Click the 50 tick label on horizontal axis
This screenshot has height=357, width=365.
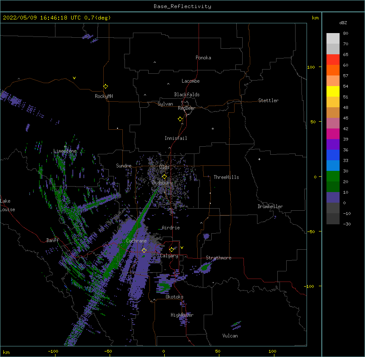[218, 351]
